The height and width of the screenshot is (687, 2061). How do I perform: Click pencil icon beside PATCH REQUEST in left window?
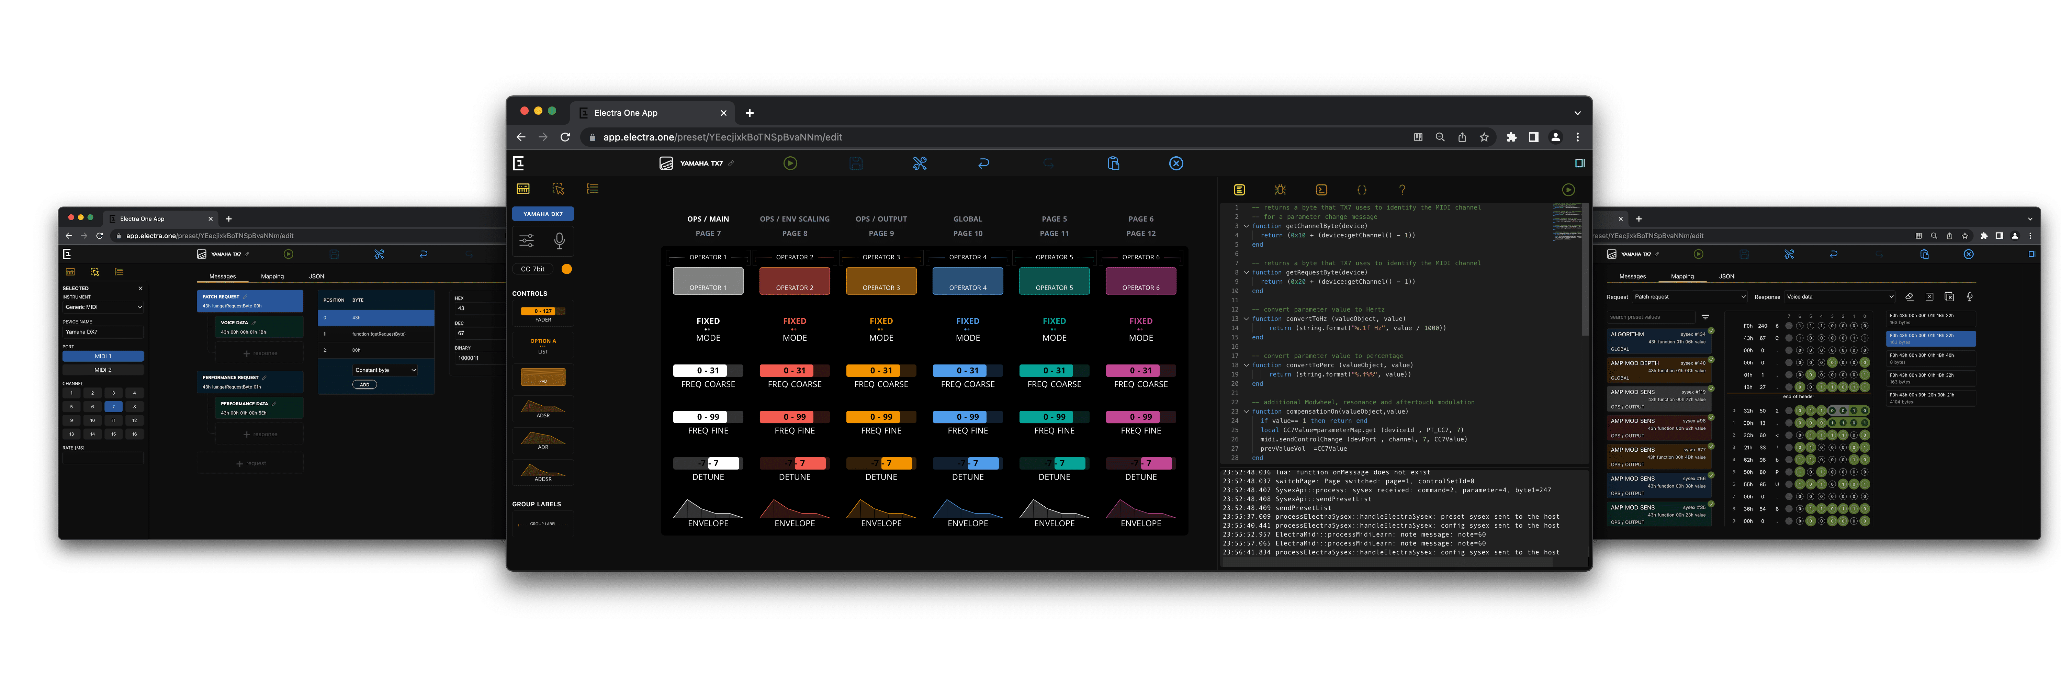pyautogui.click(x=245, y=297)
